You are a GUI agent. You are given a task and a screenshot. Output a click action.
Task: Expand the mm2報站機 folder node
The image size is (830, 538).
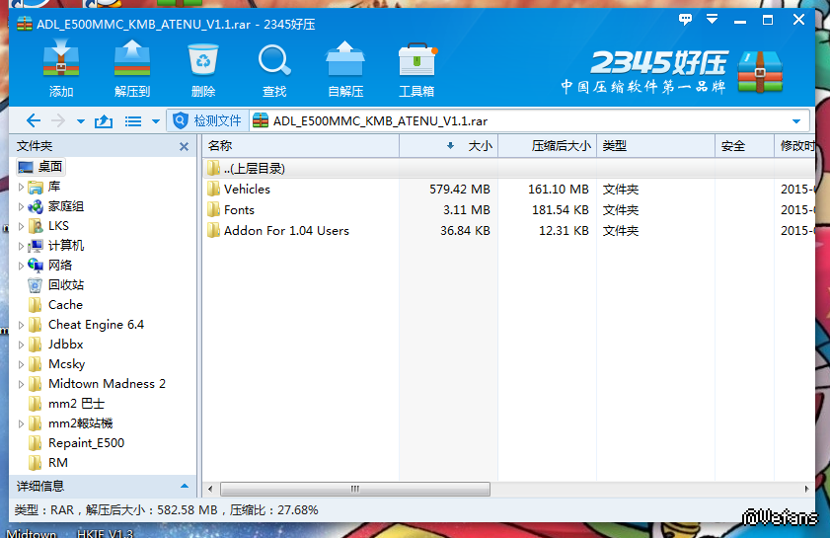(x=21, y=423)
